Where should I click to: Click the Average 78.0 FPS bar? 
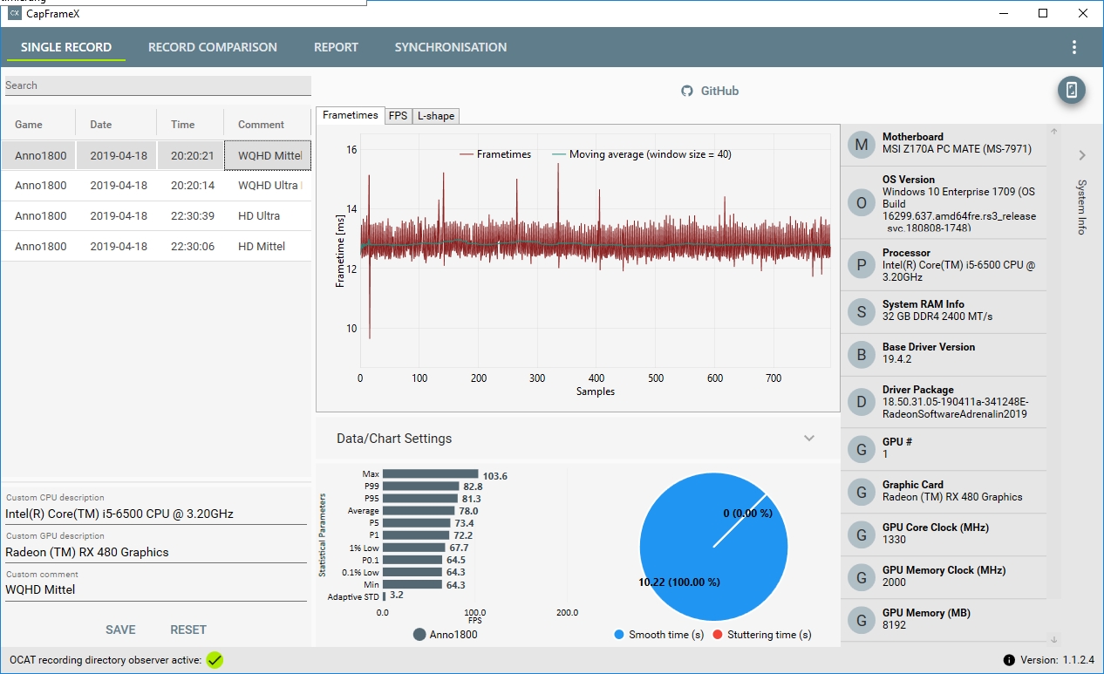[419, 511]
